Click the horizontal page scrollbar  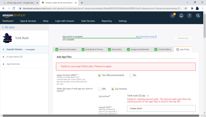(101, 116)
